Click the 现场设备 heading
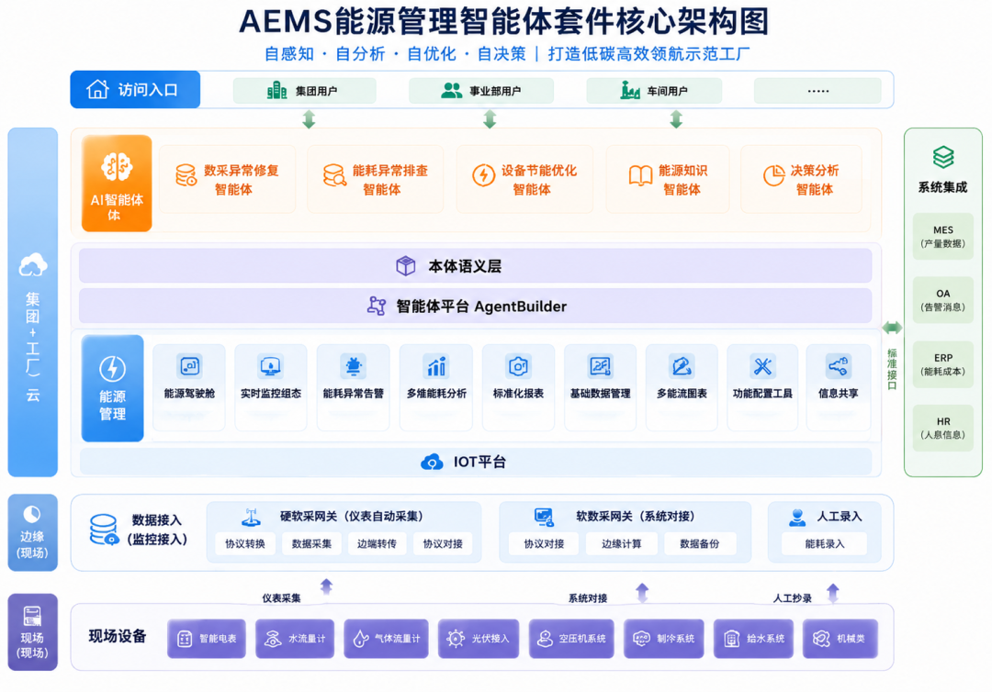The width and height of the screenshot is (992, 692). tap(118, 636)
